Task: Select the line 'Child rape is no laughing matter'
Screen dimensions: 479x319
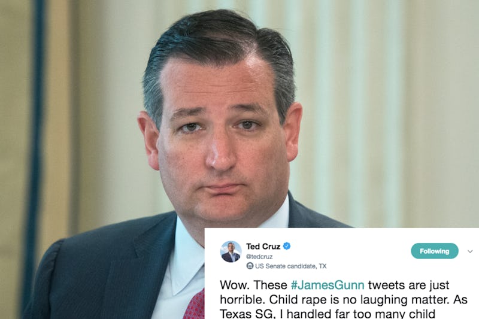Action: [x=359, y=300]
